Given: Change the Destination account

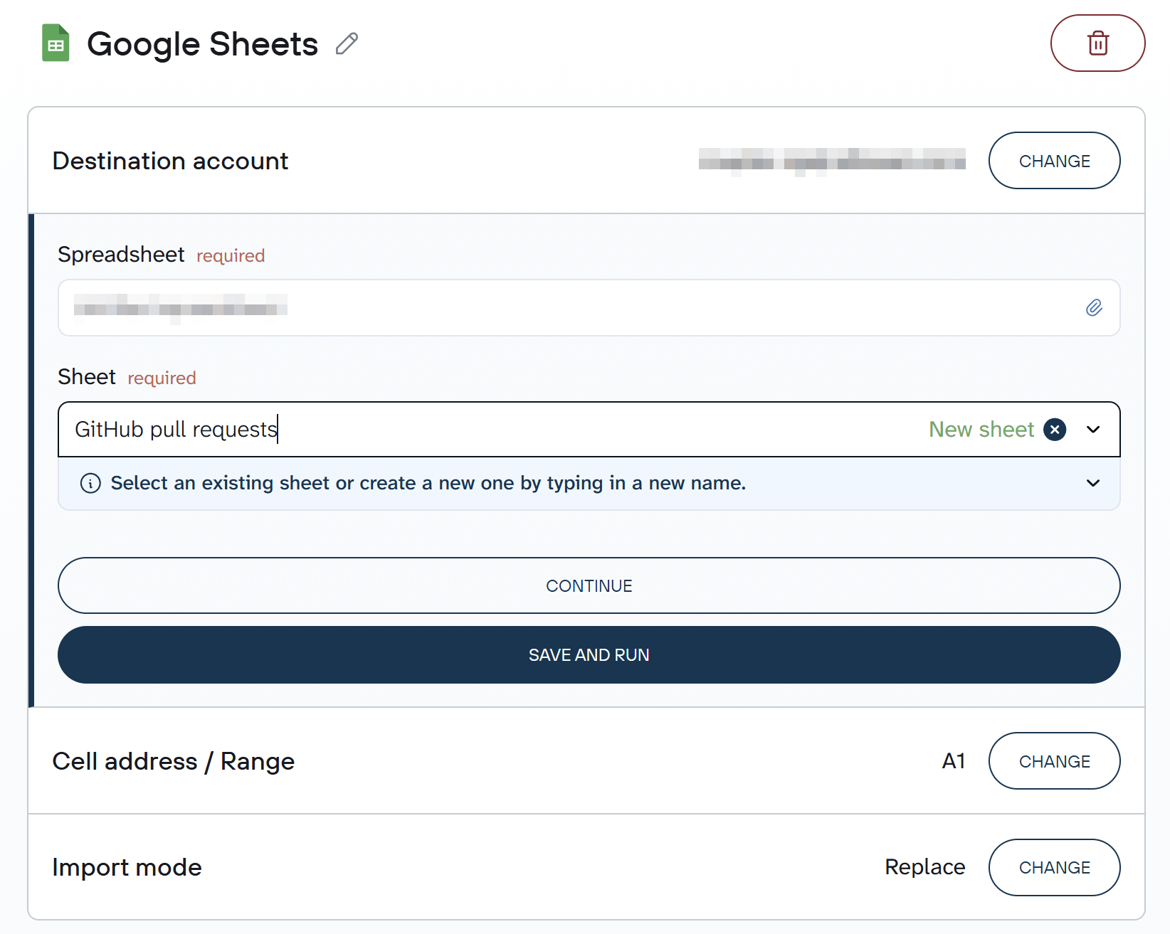Looking at the screenshot, I should pos(1054,161).
